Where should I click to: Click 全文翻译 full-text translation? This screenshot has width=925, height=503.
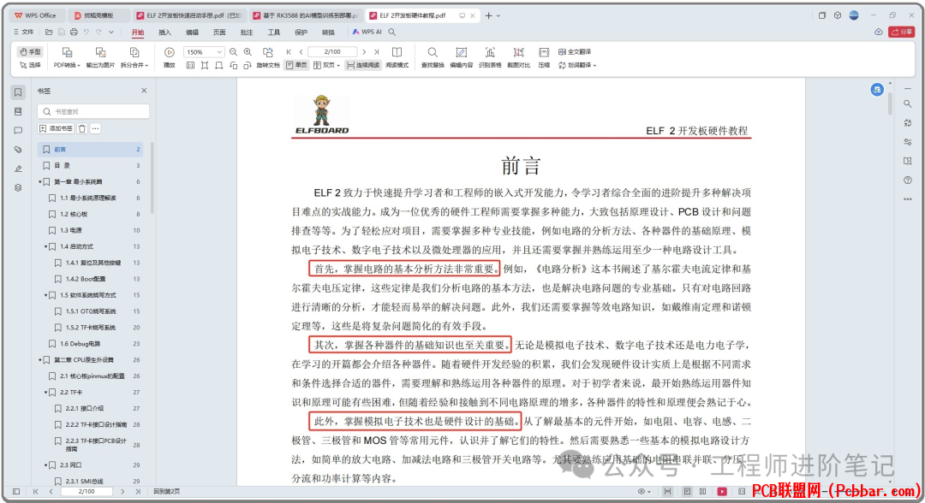575,52
